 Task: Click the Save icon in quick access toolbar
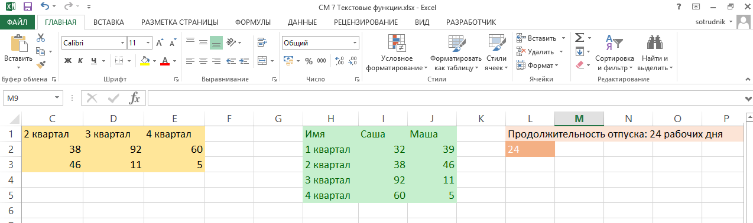point(27,8)
